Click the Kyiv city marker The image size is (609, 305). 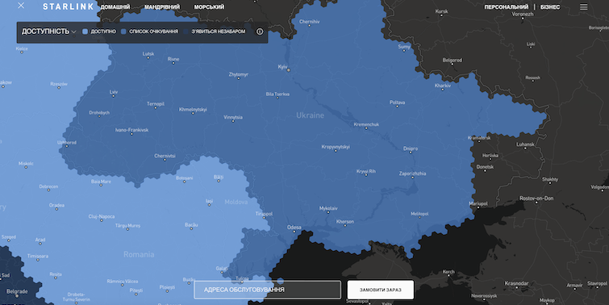288,70
